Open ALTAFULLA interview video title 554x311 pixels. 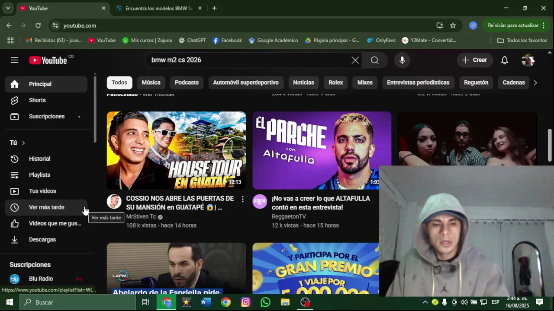tap(321, 203)
